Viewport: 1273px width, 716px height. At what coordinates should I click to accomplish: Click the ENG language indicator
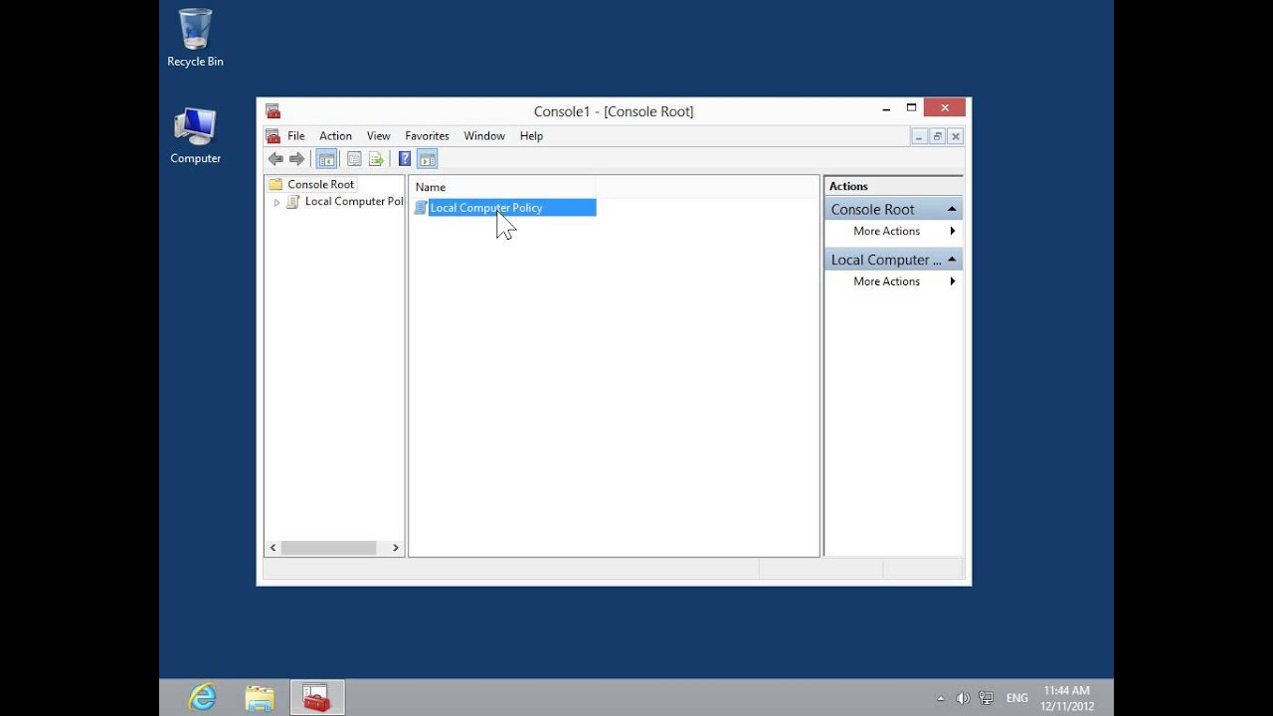1017,698
